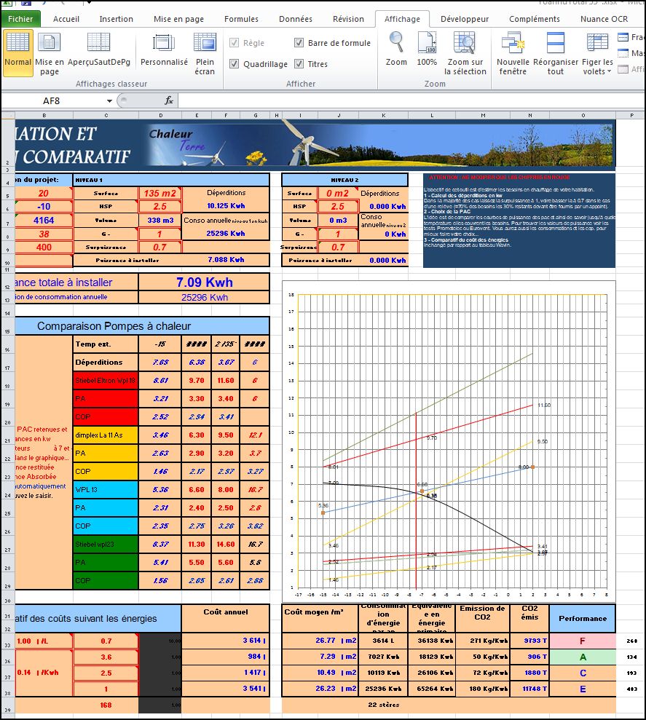646x720 pixels.
Task: Expand the Name Box dropdown arrow
Action: (x=109, y=101)
